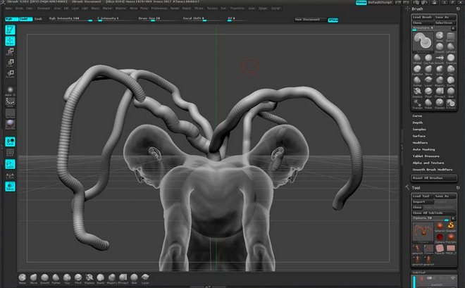The width and height of the screenshot is (465, 288).
Task: Expand the Auto Masking section
Action: 423,149
